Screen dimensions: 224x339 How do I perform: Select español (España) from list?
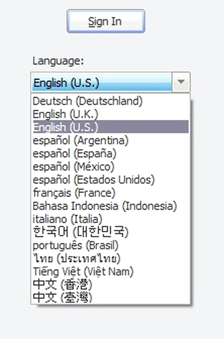point(111,153)
